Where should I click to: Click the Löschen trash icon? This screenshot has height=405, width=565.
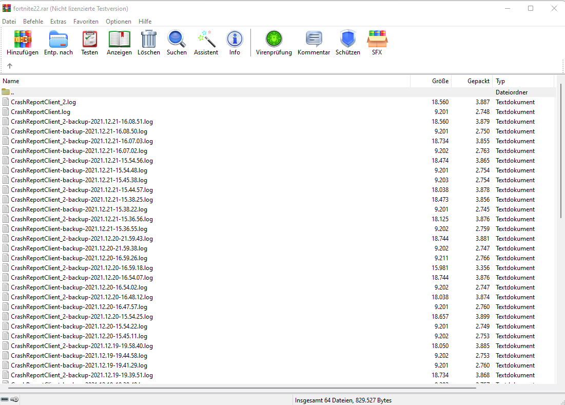point(148,39)
